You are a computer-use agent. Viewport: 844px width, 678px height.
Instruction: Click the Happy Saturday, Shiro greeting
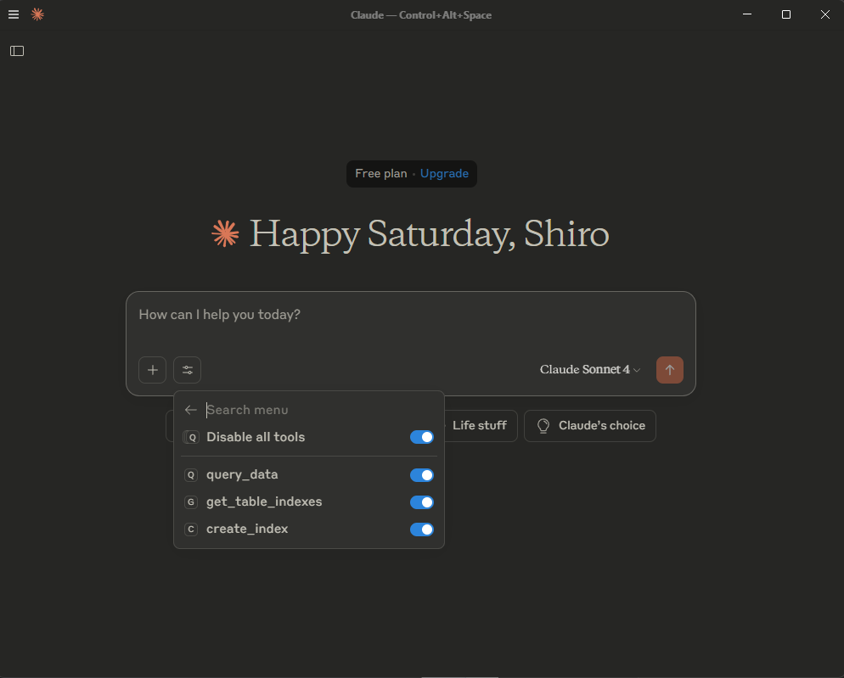429,234
